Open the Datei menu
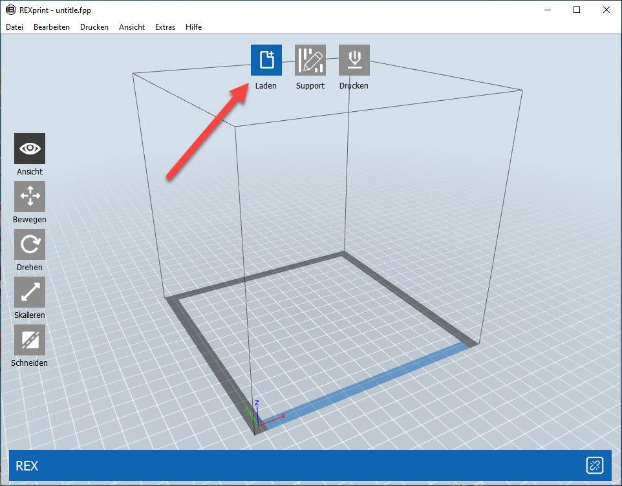The height and width of the screenshot is (486, 622). click(x=15, y=27)
